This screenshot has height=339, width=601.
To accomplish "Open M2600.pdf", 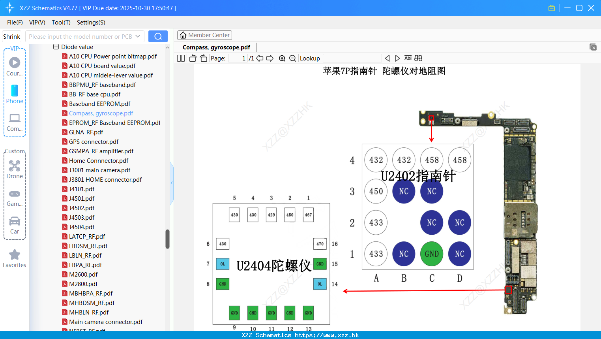I will [x=83, y=275].
